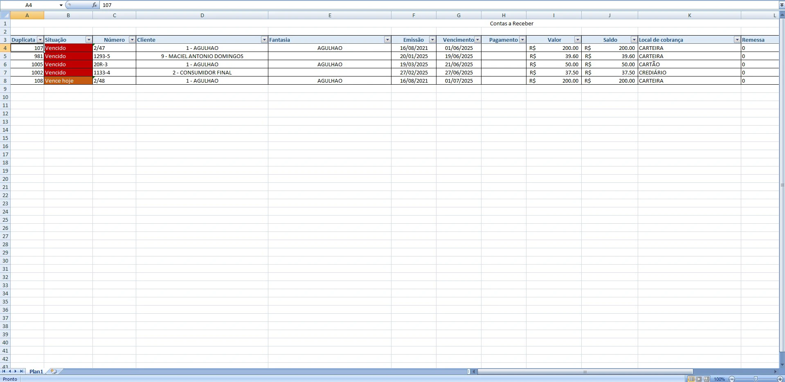Open the Vencimento column filter dropdown
The width and height of the screenshot is (785, 382).
pos(477,40)
